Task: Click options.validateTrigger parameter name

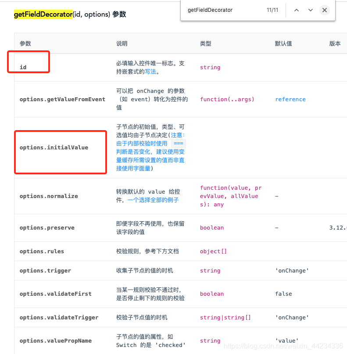Action: coord(59,318)
